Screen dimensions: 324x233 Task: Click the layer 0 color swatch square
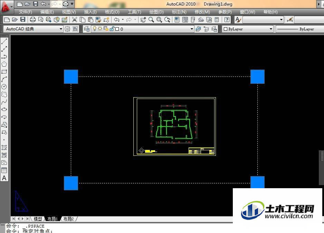click(117, 29)
